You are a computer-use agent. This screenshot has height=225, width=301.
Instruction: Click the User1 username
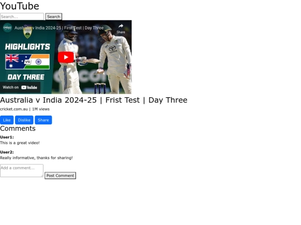point(7,137)
